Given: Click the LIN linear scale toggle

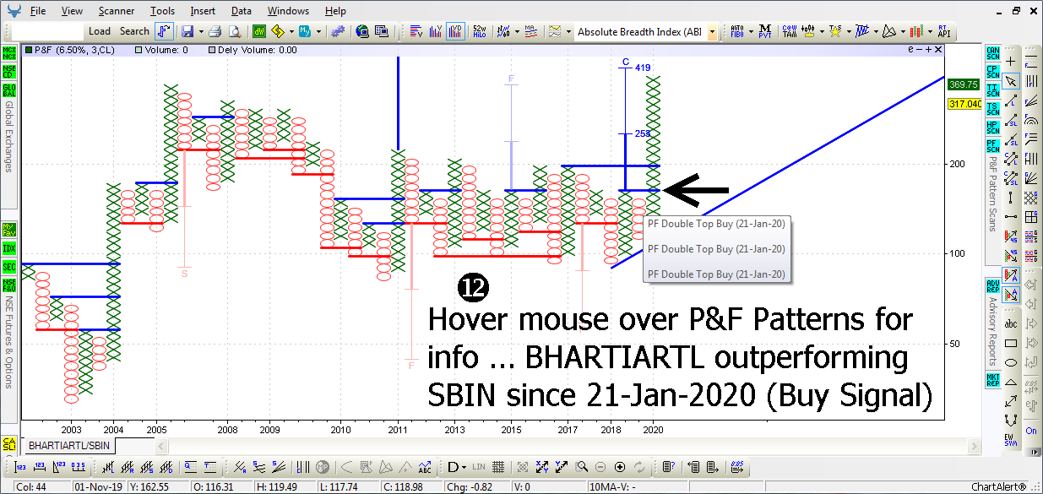Looking at the screenshot, I should [479, 467].
